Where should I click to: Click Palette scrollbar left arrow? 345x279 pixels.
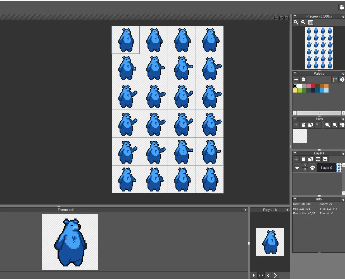point(294,113)
